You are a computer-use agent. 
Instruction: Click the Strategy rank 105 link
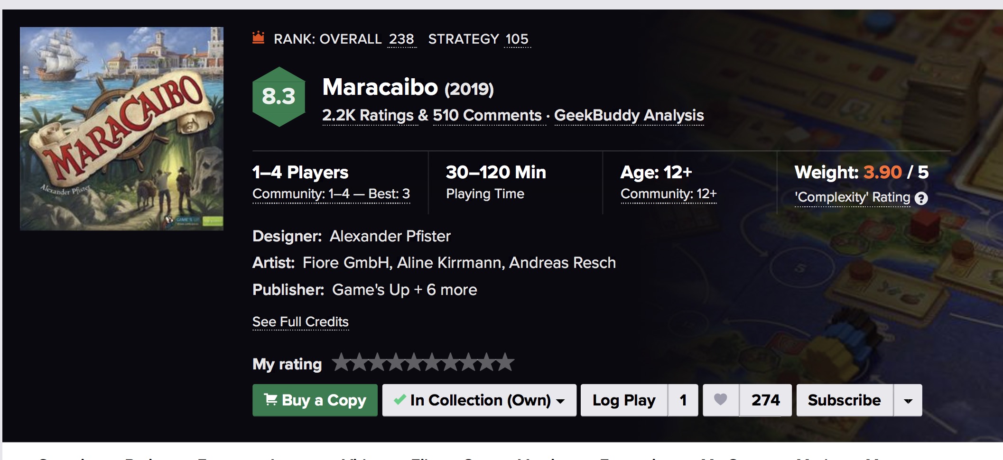pyautogui.click(x=517, y=39)
